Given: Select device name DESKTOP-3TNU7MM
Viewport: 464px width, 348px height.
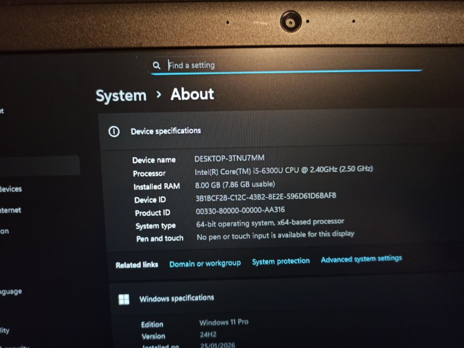Looking at the screenshot, I should pos(229,158).
